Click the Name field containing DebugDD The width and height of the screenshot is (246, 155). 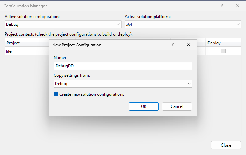[123, 66]
